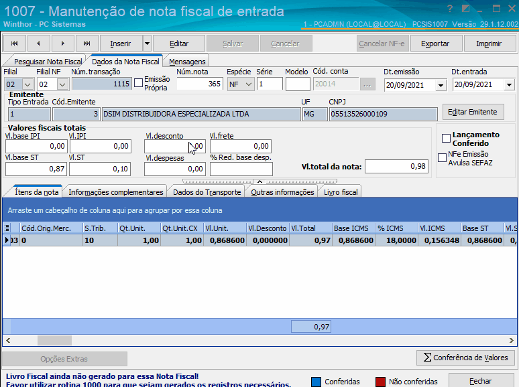Sort by Qt.Unit. column header
The height and width of the screenshot is (387, 519).
click(x=139, y=228)
